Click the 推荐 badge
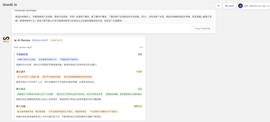270x122 pixels. [140, 54]
